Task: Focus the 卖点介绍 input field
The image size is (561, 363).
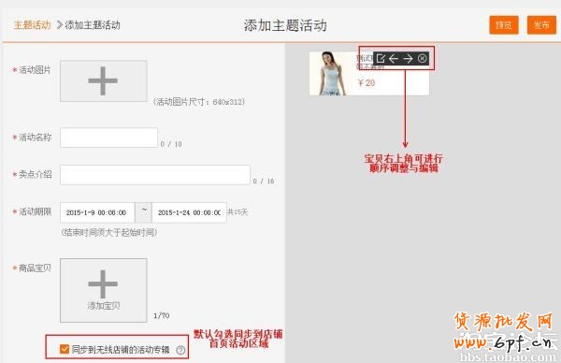Action: coord(155,175)
